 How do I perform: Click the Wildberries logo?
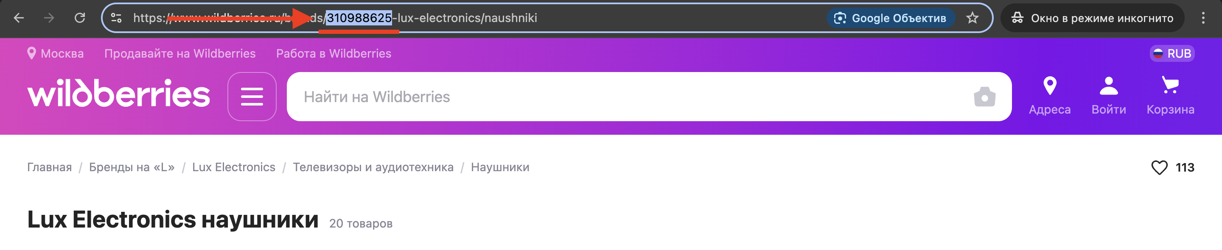point(119,93)
